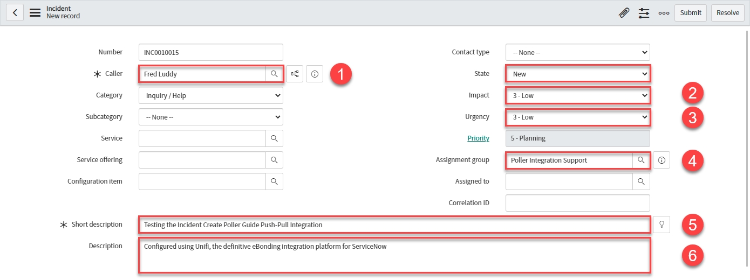
Task: Click the Caller info preview icon
Action: click(315, 74)
